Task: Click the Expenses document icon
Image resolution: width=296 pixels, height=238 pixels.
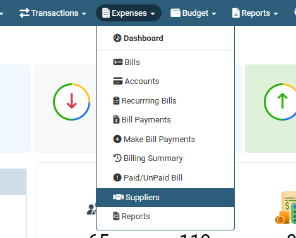Action: (106, 13)
